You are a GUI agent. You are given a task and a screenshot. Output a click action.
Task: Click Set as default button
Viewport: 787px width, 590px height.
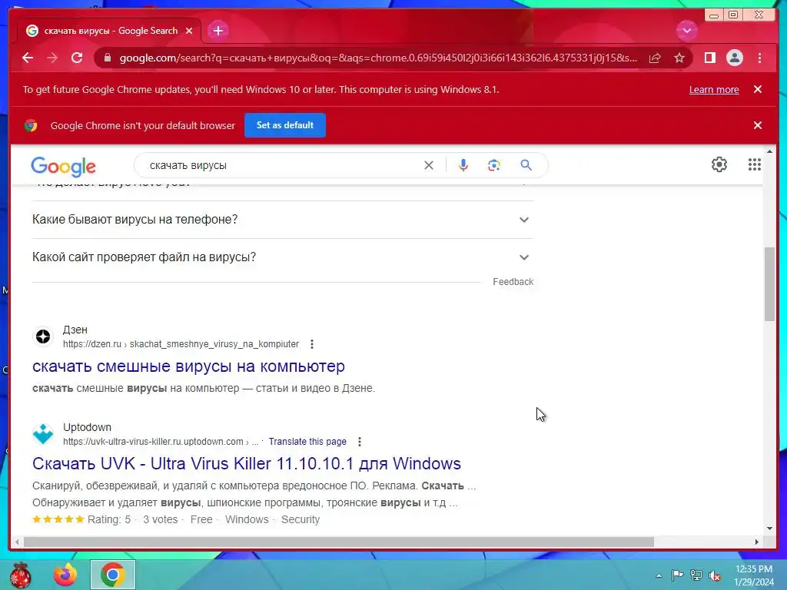coord(285,125)
